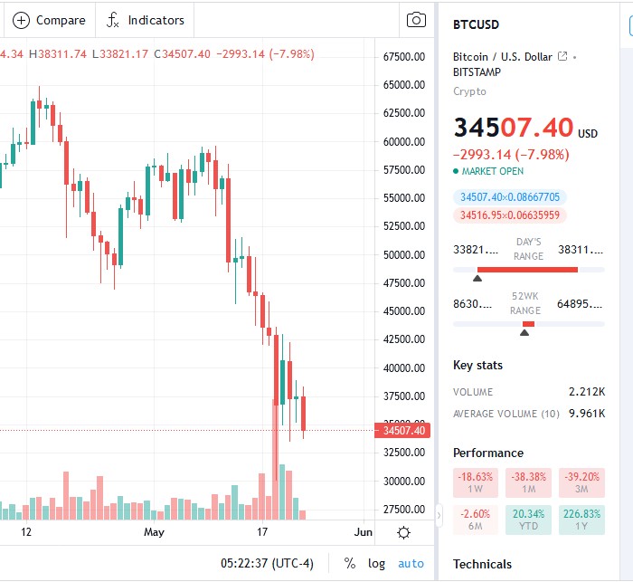Collapse the right details panel arrow

(440, 516)
